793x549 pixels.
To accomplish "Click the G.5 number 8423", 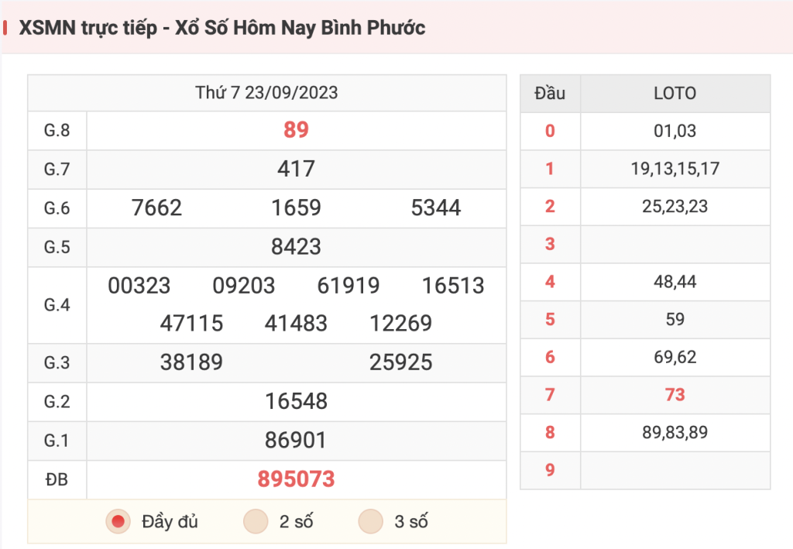I will [x=297, y=247].
